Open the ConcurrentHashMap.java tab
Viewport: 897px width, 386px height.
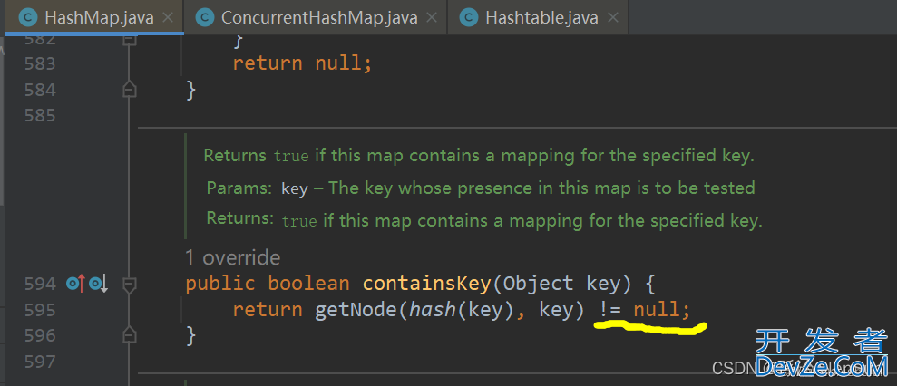click(x=316, y=17)
